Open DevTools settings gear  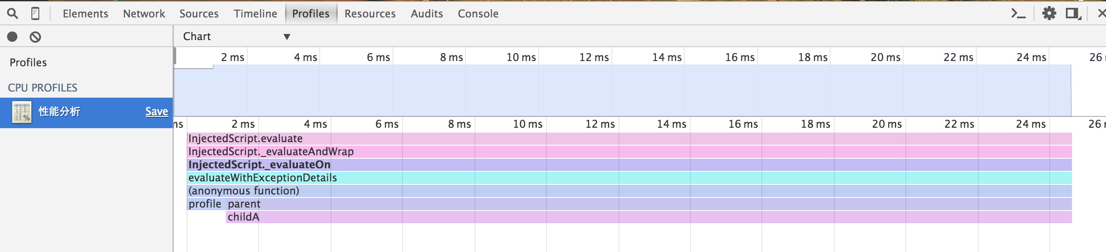(1049, 14)
